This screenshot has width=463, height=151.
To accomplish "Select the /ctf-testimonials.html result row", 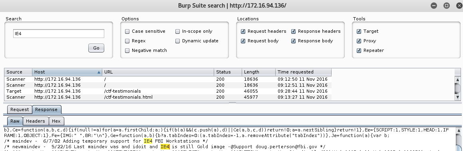I will tap(168, 97).
